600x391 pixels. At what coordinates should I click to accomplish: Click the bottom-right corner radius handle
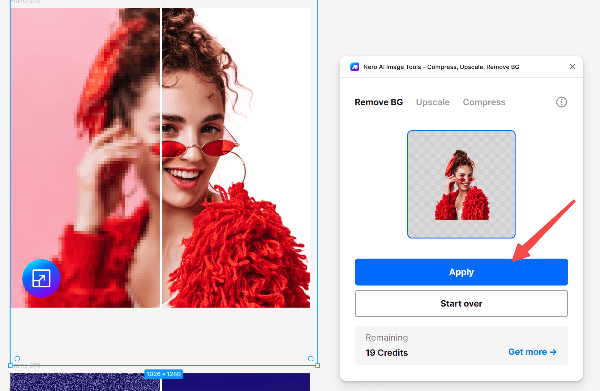tap(311, 359)
